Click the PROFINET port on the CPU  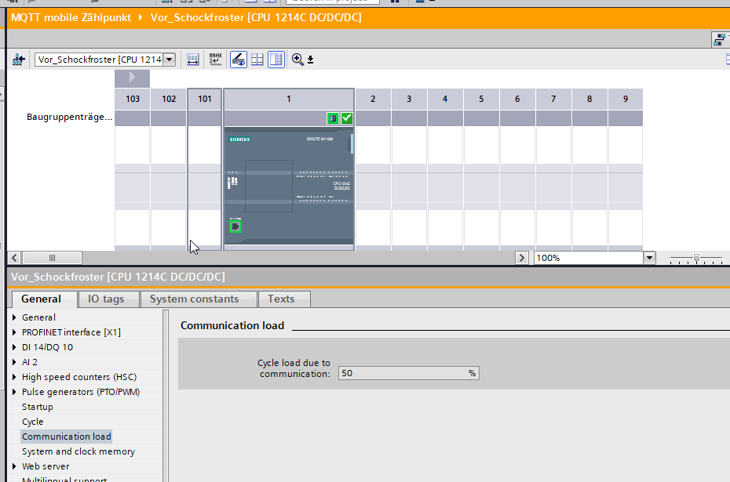pos(235,227)
